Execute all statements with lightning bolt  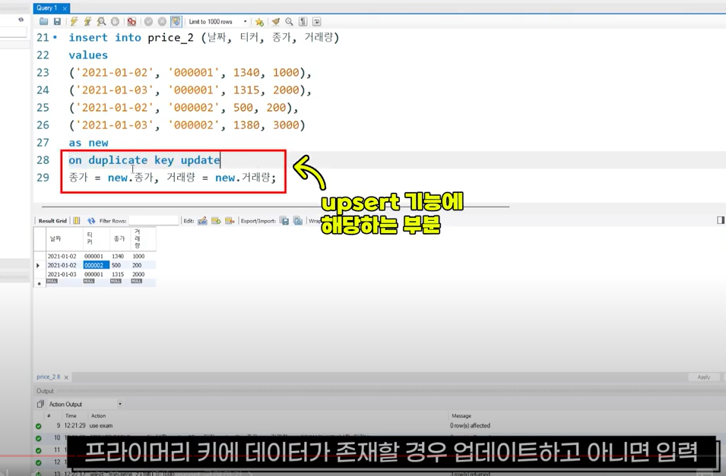pyautogui.click(x=74, y=21)
